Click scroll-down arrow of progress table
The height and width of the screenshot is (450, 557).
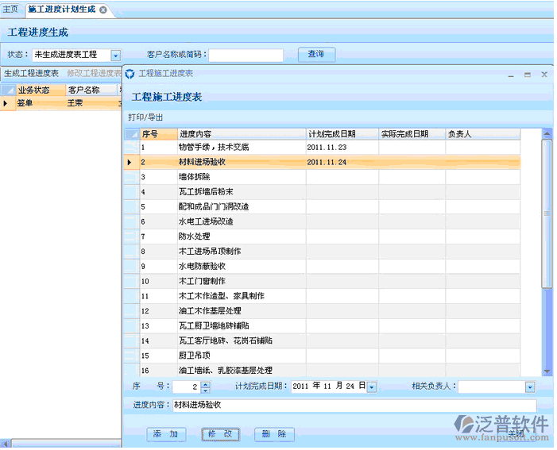tap(547, 371)
